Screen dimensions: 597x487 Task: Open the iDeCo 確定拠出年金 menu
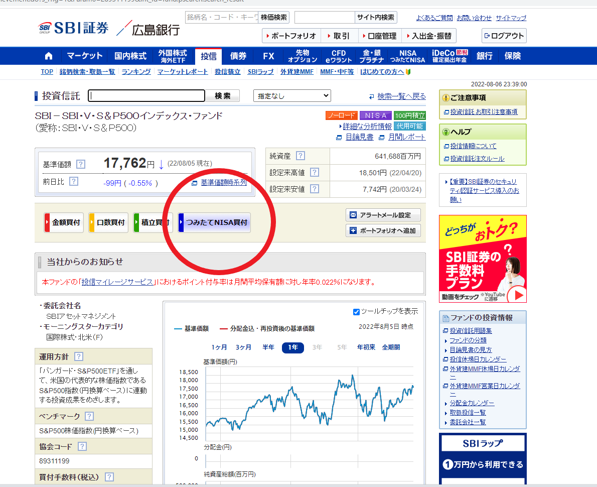[450, 56]
